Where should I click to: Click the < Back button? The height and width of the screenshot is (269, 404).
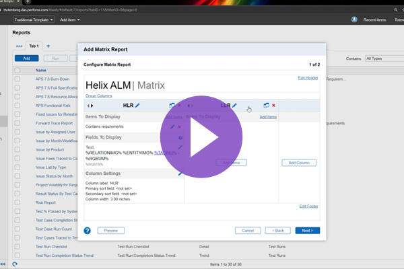tap(277, 231)
